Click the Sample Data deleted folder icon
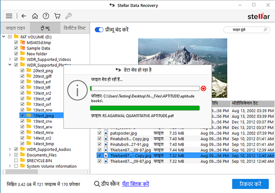 [x=22, y=48]
